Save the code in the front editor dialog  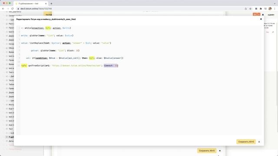(x=246, y=142)
